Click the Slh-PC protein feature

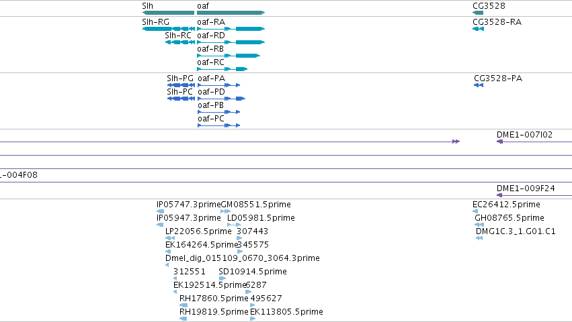tap(181, 99)
